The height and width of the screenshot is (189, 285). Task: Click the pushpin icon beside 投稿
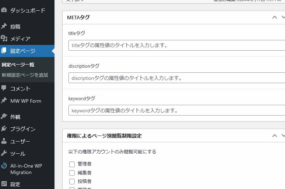point(4,26)
